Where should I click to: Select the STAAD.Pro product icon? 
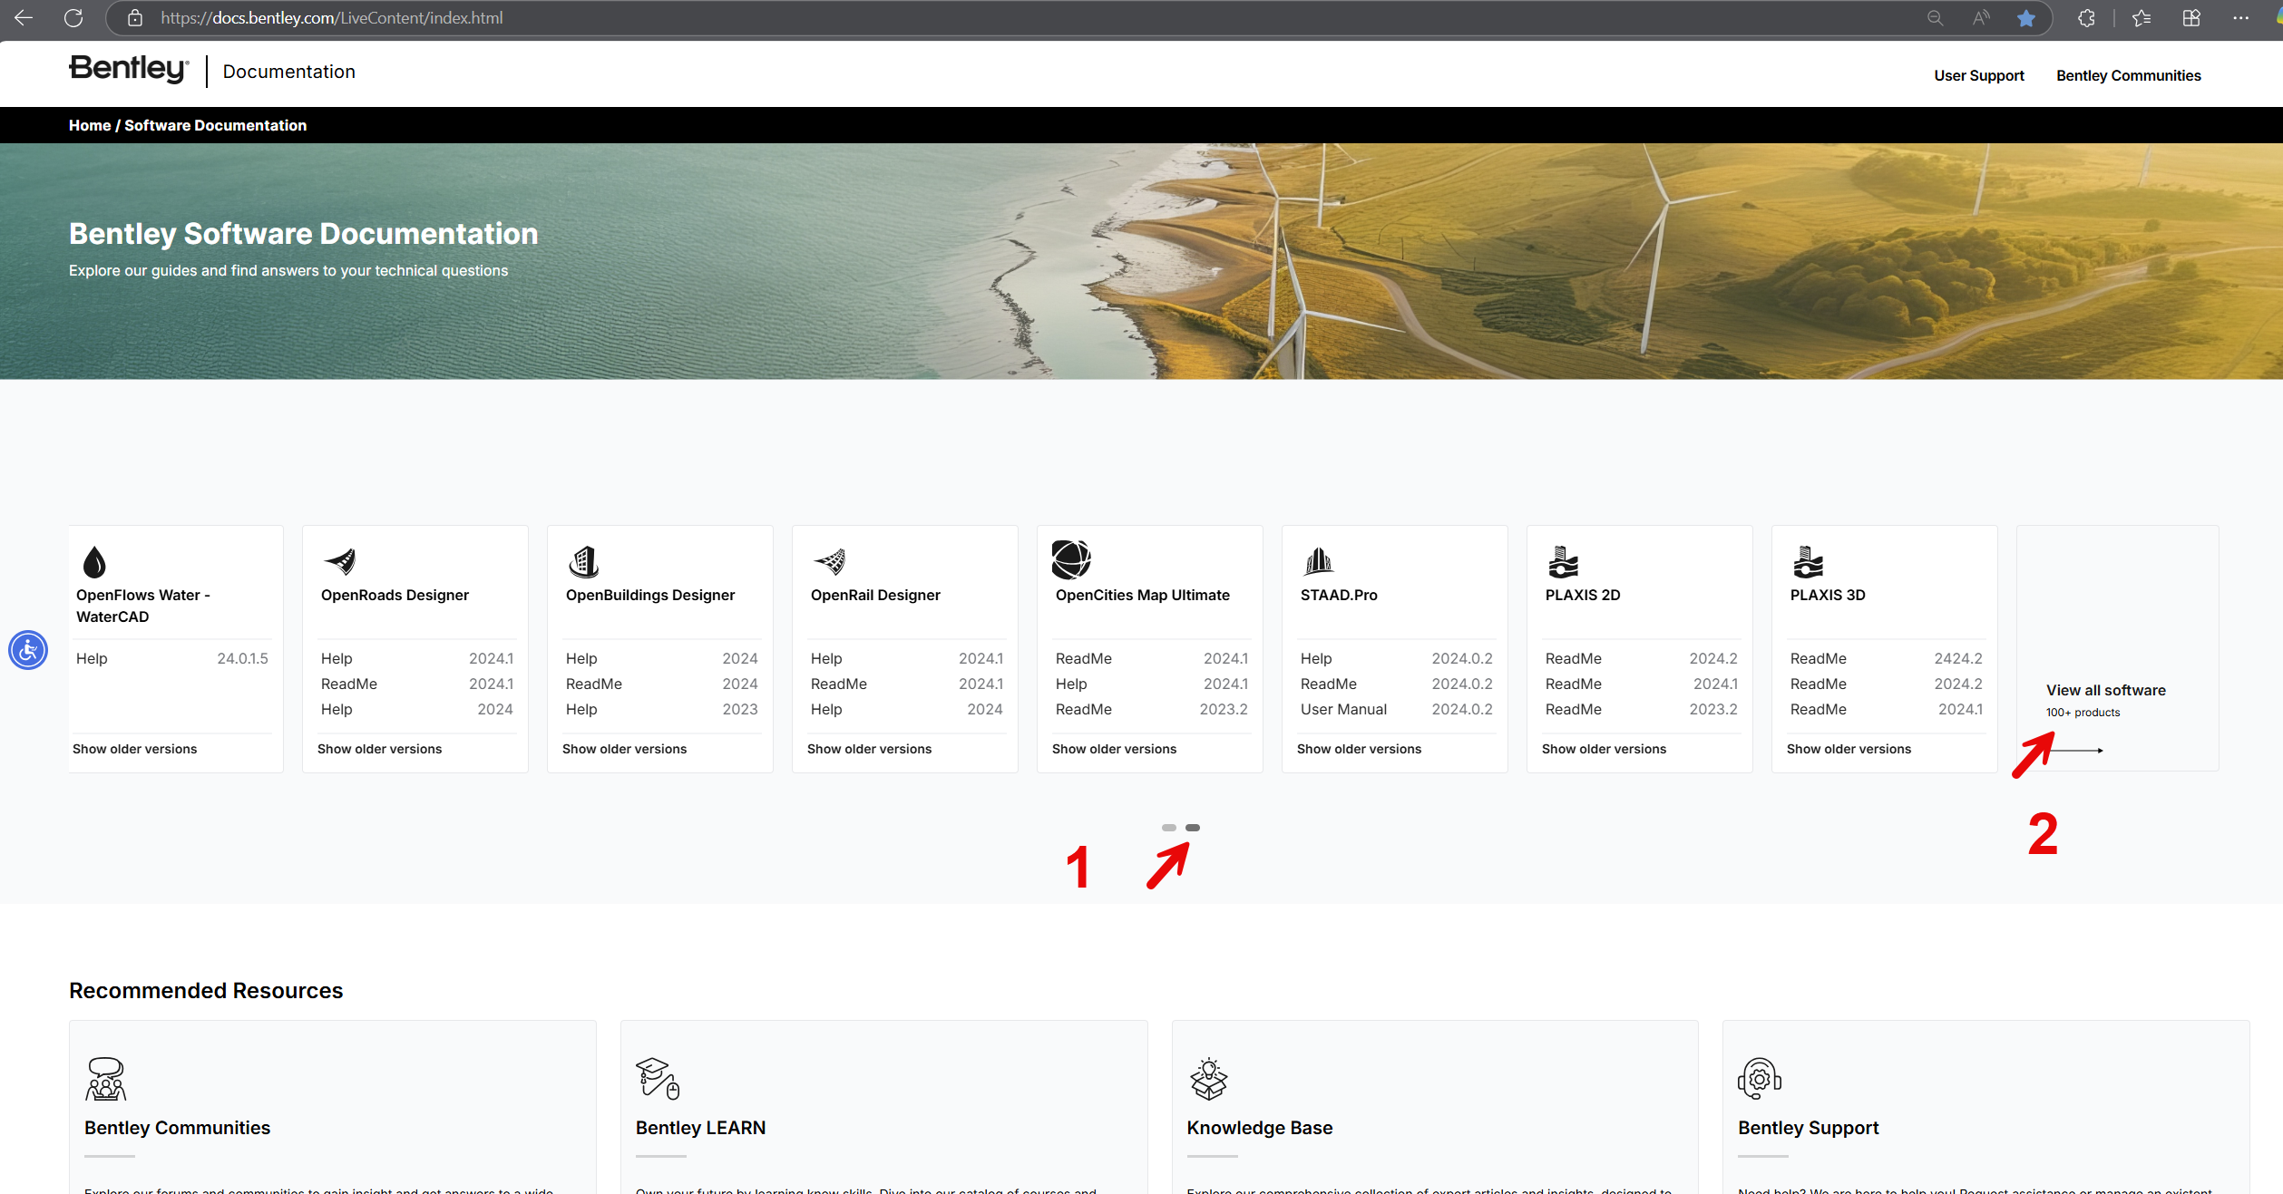[1320, 560]
